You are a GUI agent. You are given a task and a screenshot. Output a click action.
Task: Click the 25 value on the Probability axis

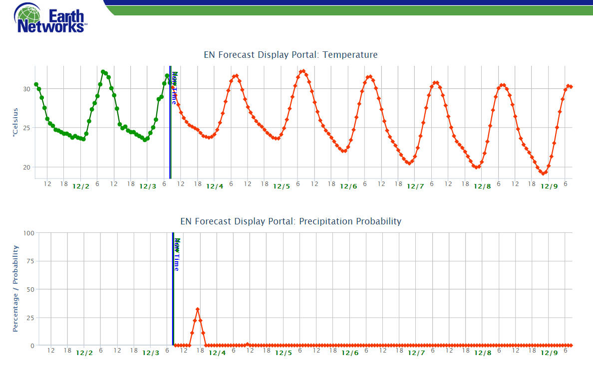point(30,318)
